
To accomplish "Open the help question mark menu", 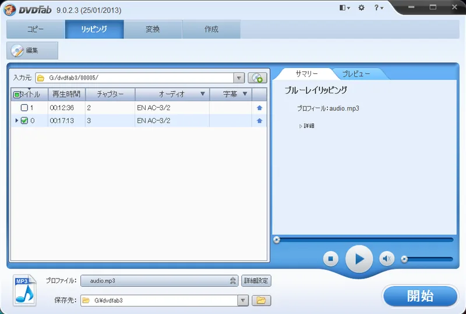I will [x=378, y=8].
